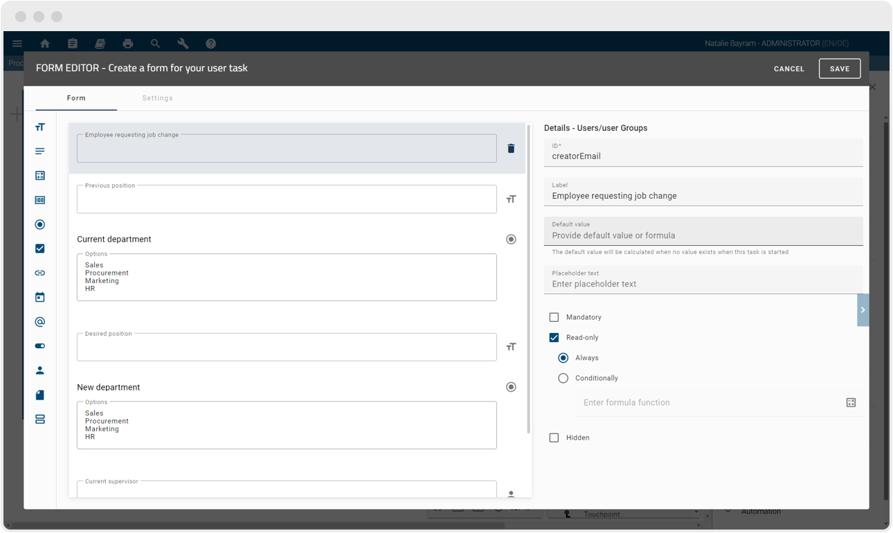
Task: Open formula editor icon for conditional read-only
Action: click(851, 402)
